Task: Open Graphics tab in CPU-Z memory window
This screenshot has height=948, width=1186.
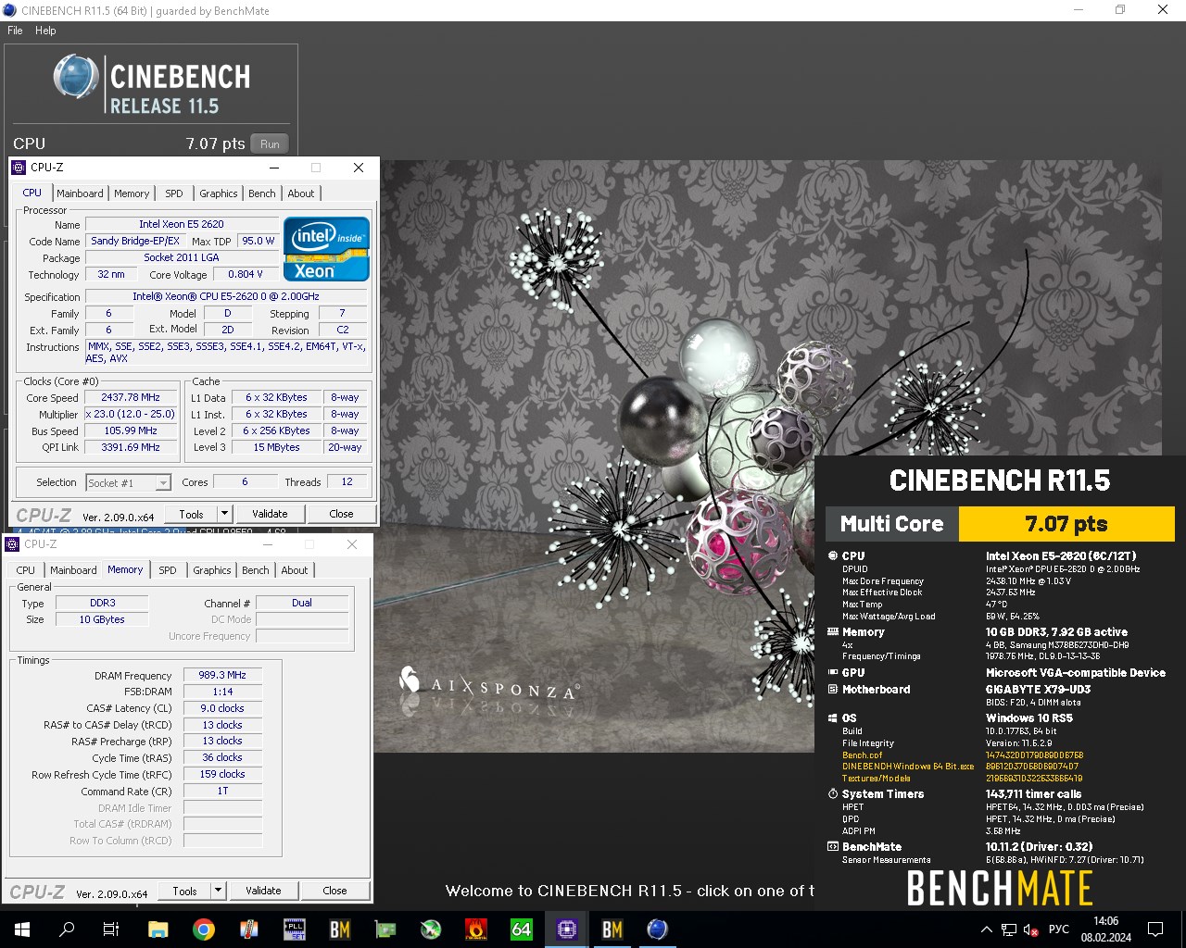Action: [212, 570]
